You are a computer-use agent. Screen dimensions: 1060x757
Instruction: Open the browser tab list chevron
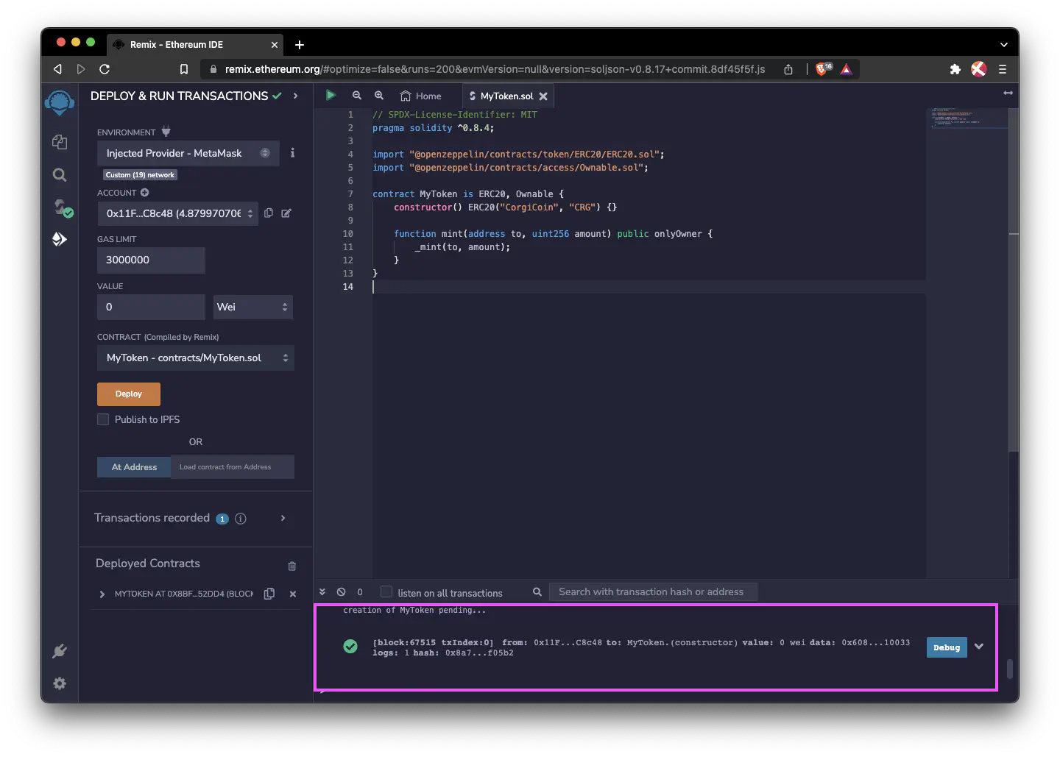point(1003,45)
